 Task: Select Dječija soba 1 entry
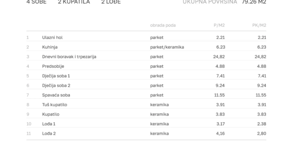click(146, 76)
